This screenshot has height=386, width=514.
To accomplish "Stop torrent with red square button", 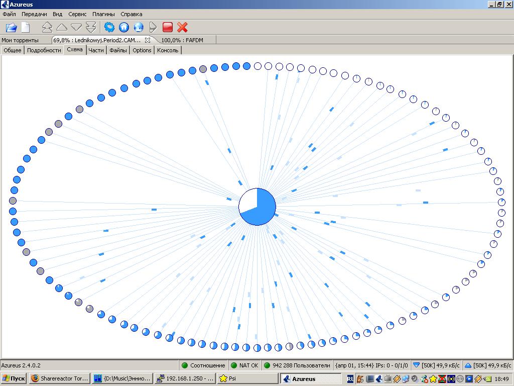I will [x=168, y=27].
